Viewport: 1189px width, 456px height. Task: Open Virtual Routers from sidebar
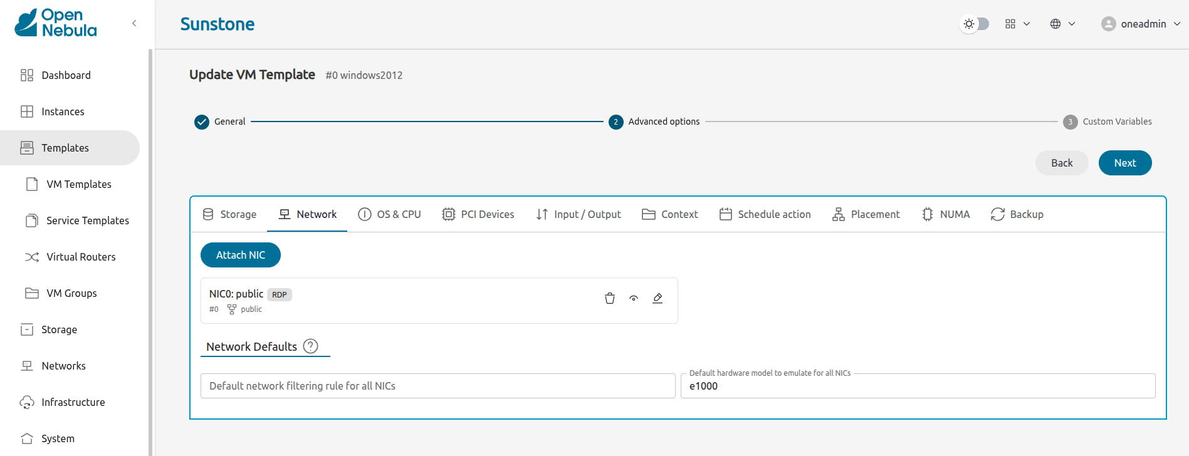(x=81, y=257)
